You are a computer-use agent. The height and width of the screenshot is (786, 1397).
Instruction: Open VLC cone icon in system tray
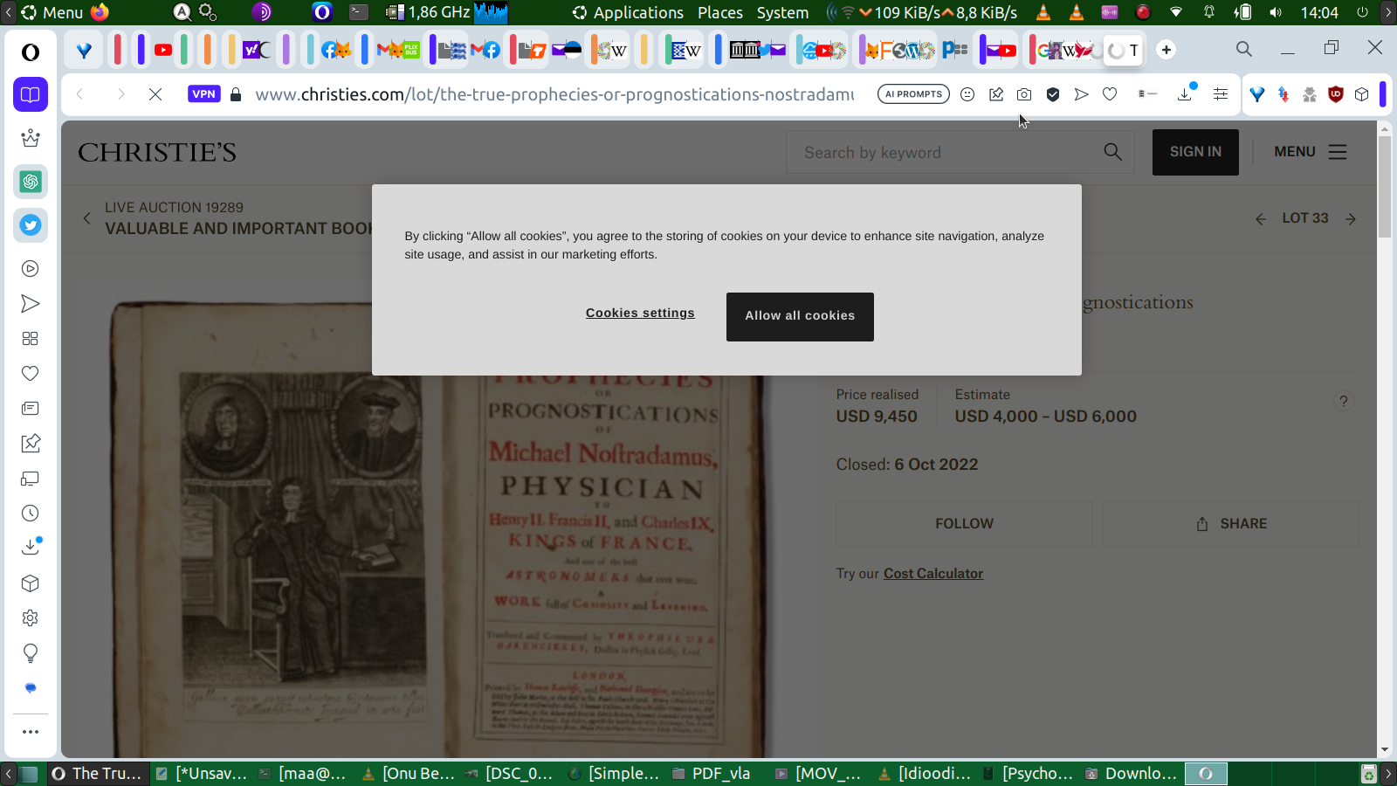1043,12
